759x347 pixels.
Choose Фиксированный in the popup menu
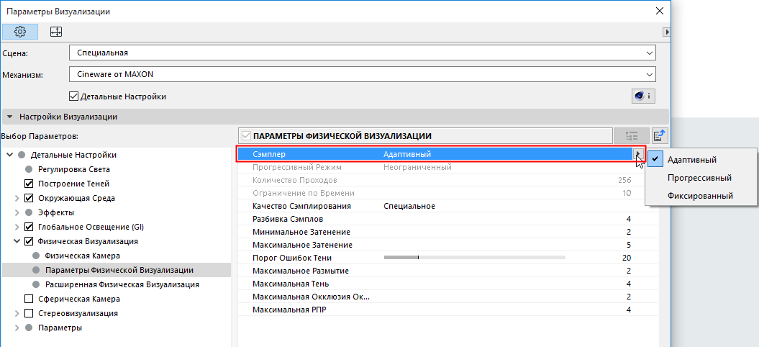coord(700,197)
